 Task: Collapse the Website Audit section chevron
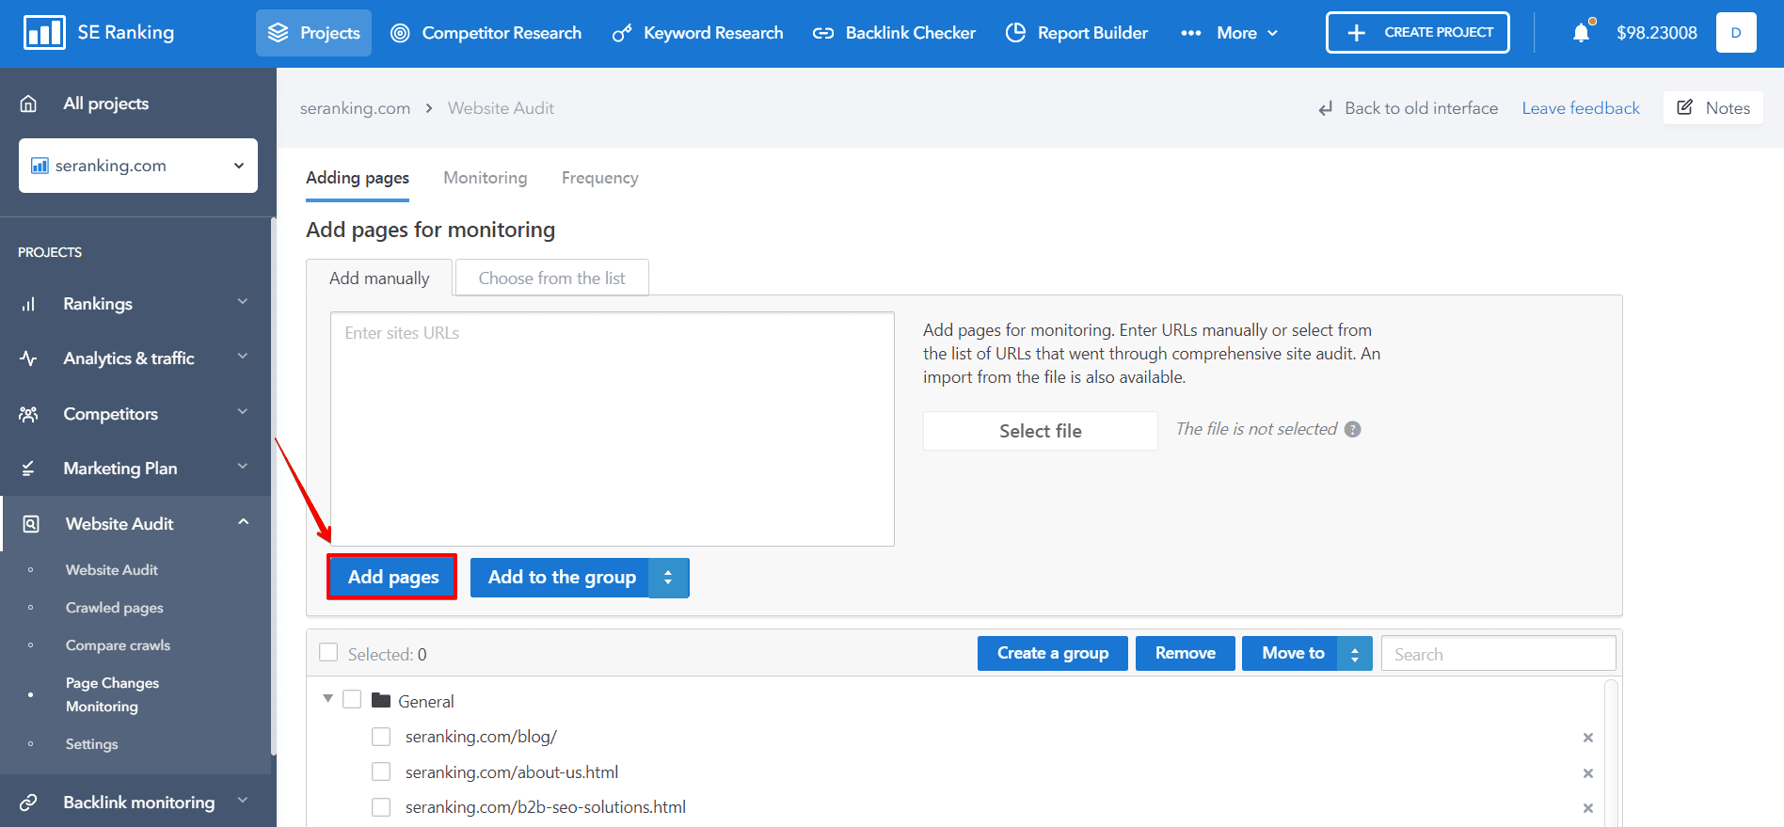[243, 522]
